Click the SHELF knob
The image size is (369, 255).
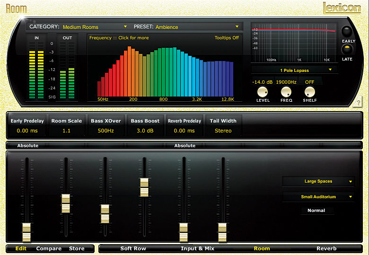(310, 92)
